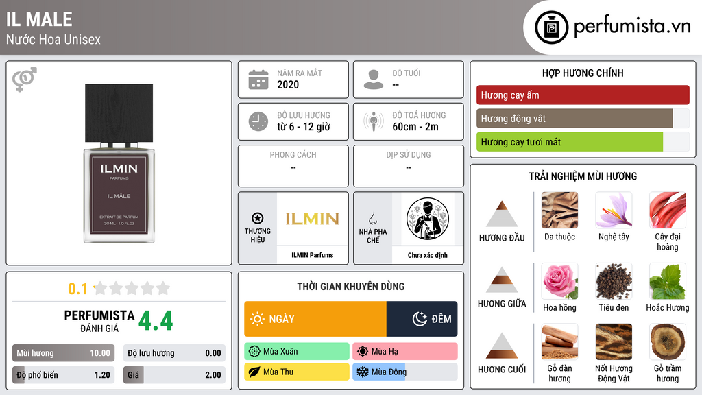Screen dimensions: 702x395
Task: Select the Mùa Xuân season bar
Action: 297,351
